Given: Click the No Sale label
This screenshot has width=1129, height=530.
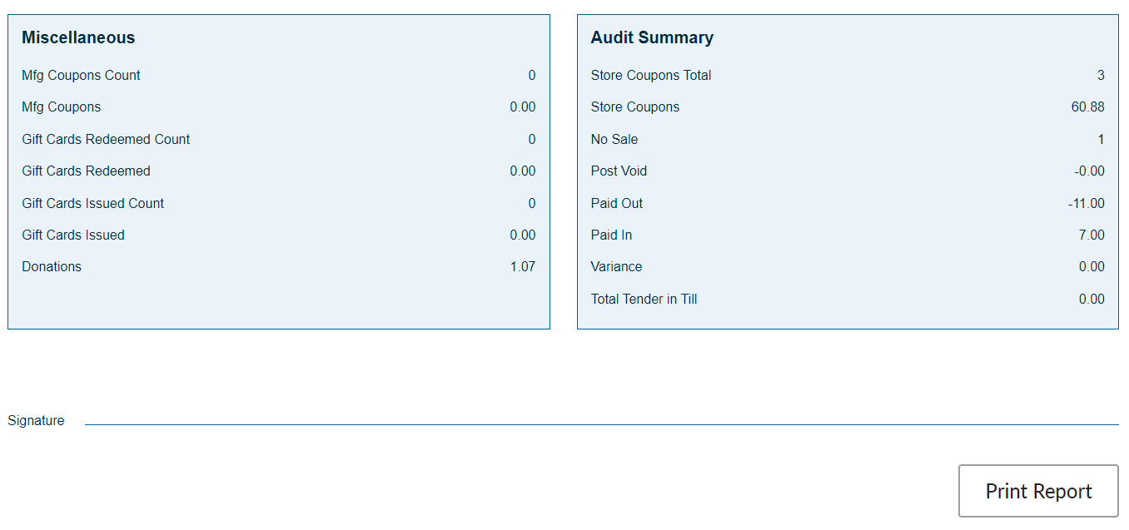Looking at the screenshot, I should click(x=614, y=139).
